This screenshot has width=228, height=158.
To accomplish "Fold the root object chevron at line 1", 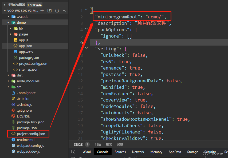I will coord(87,9).
